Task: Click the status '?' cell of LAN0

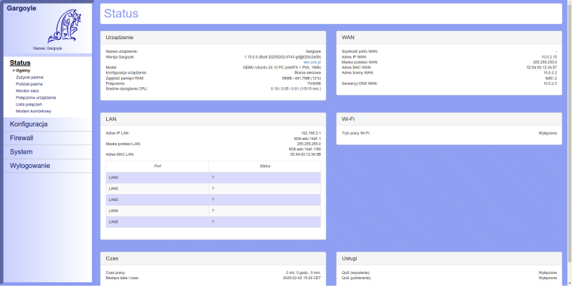Action: coord(265,178)
